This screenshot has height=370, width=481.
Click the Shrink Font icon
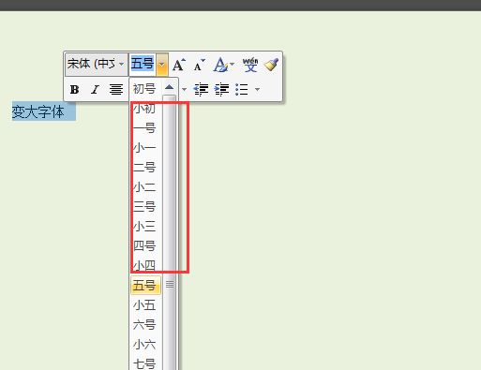tap(200, 65)
